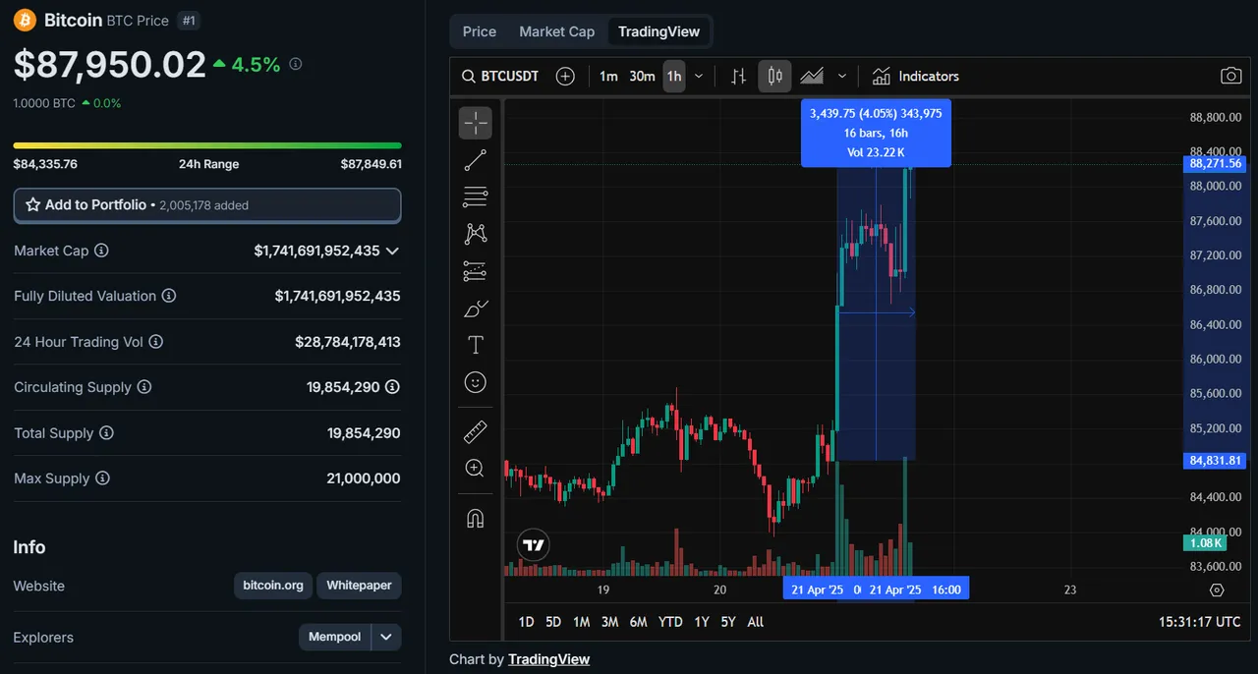This screenshot has width=1258, height=674.
Task: Activate the ruler measure tool
Action: point(476,430)
